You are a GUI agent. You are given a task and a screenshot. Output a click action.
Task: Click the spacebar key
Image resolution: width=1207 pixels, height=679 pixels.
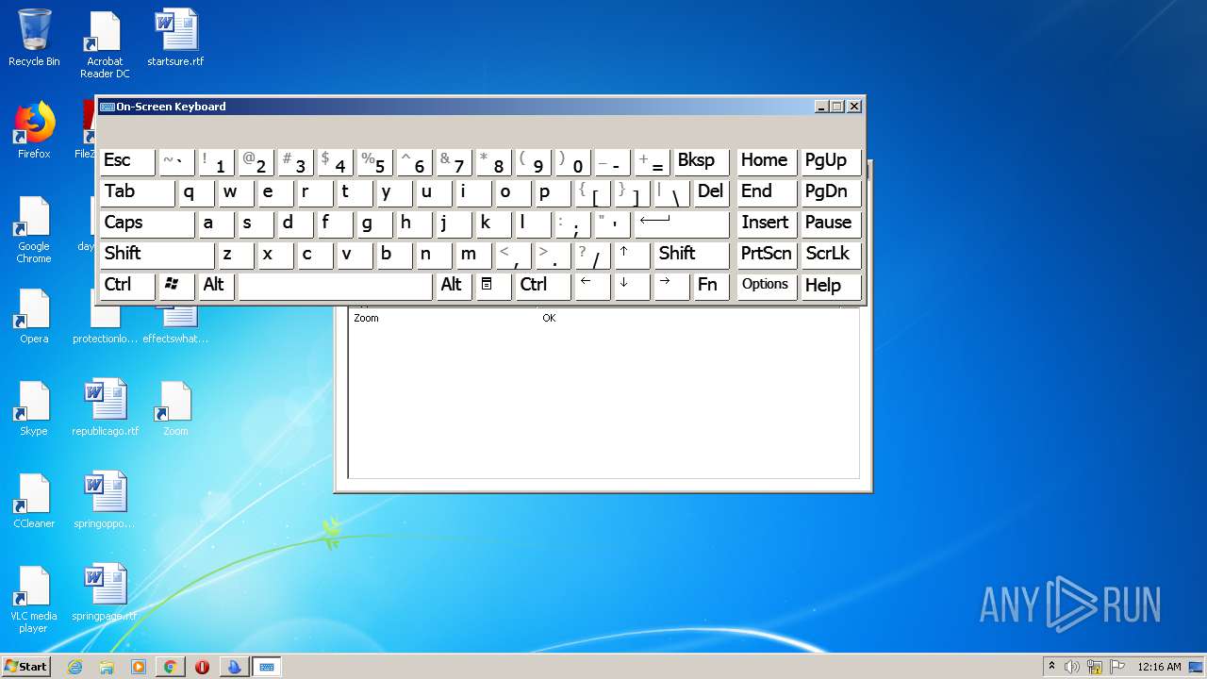[336, 286]
